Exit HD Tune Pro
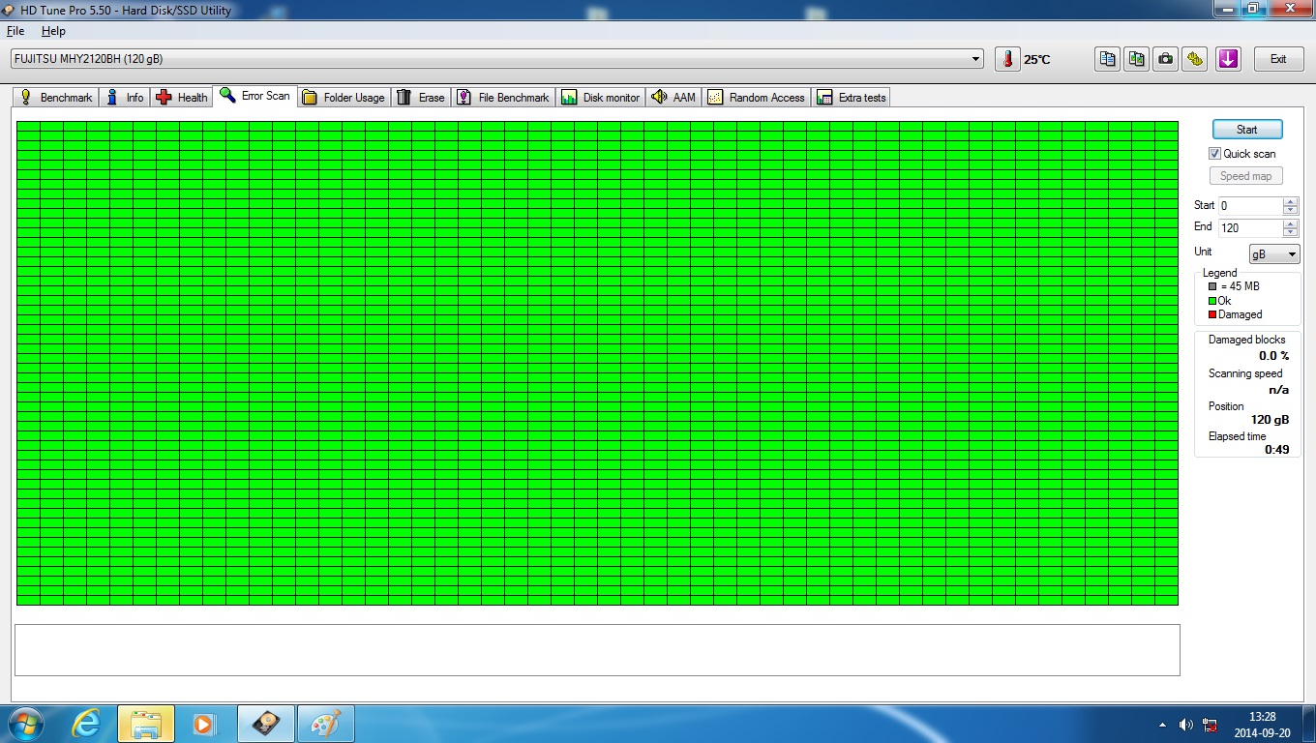 [x=1278, y=59]
